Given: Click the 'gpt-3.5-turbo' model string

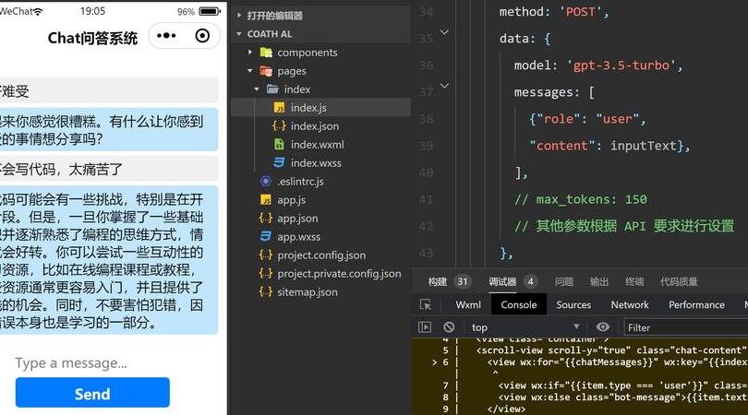Looking at the screenshot, I should click(x=621, y=65).
